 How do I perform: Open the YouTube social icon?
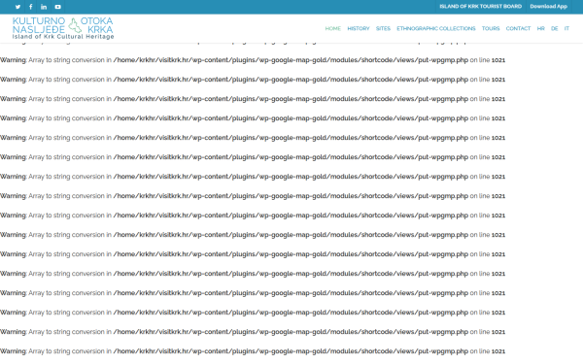point(57,7)
